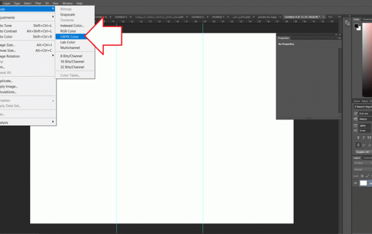Image resolution: width=372 pixels, height=234 pixels.
Task: Click the background color swatch in Color panel
Action: (x=359, y=28)
